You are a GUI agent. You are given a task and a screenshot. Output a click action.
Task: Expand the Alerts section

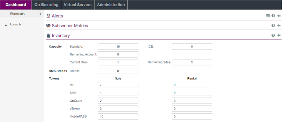point(57,16)
